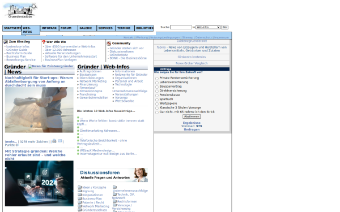This screenshot has height=212, width=340.
Task: Open the Web-Infos search scope dropdown
Action: (208, 27)
